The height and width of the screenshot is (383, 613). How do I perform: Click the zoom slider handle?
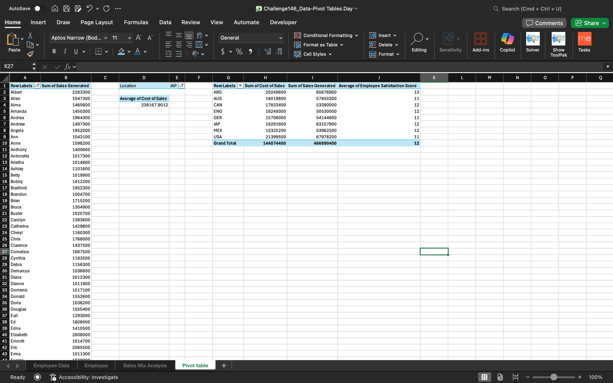point(554,377)
